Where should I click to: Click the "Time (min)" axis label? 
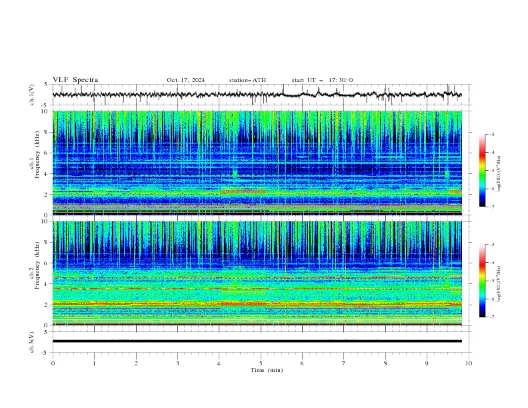pos(267,370)
